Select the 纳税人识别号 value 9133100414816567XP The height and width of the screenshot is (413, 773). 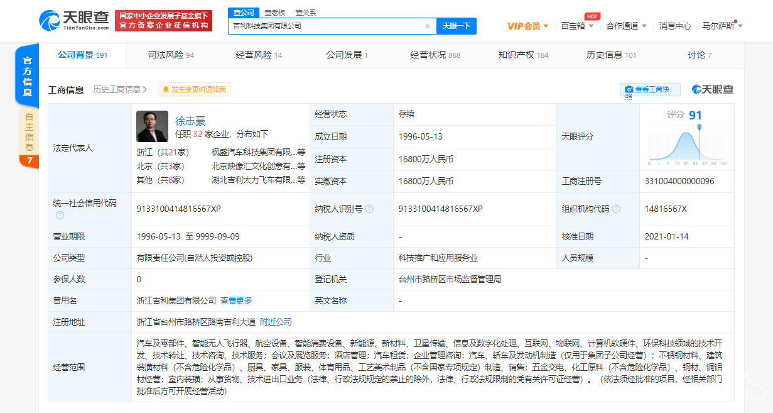coord(440,209)
